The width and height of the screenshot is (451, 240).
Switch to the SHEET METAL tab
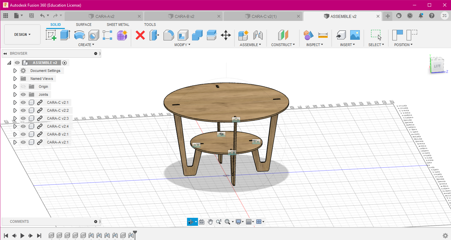click(x=118, y=25)
